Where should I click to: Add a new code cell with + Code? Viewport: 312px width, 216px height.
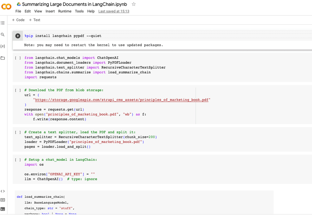point(18,20)
